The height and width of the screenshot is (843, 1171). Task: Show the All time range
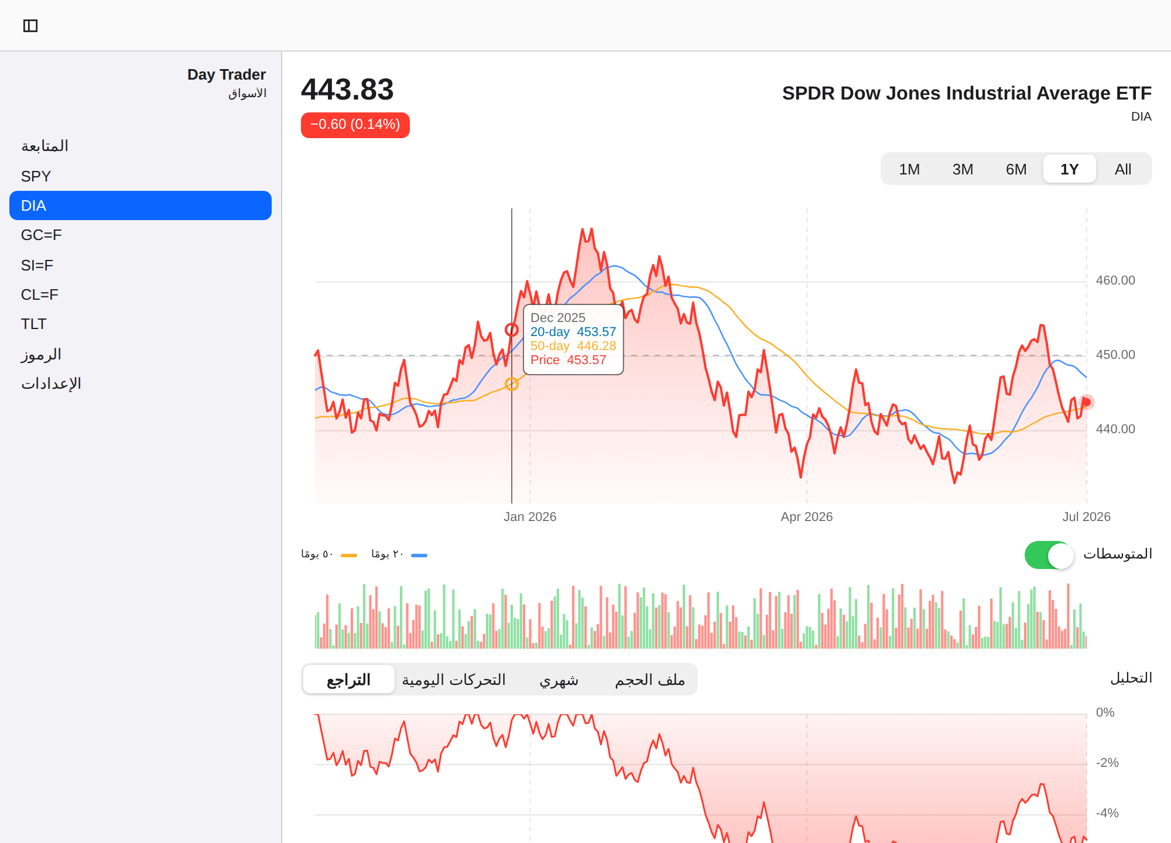[1122, 169]
